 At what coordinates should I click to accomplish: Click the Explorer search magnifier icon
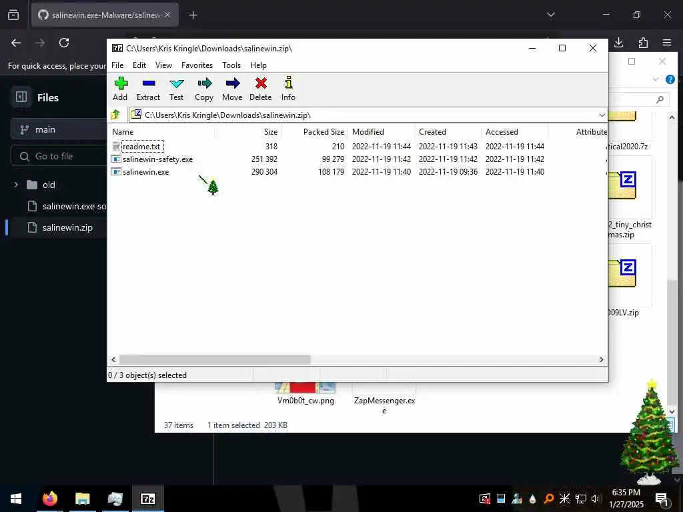pyautogui.click(x=660, y=100)
